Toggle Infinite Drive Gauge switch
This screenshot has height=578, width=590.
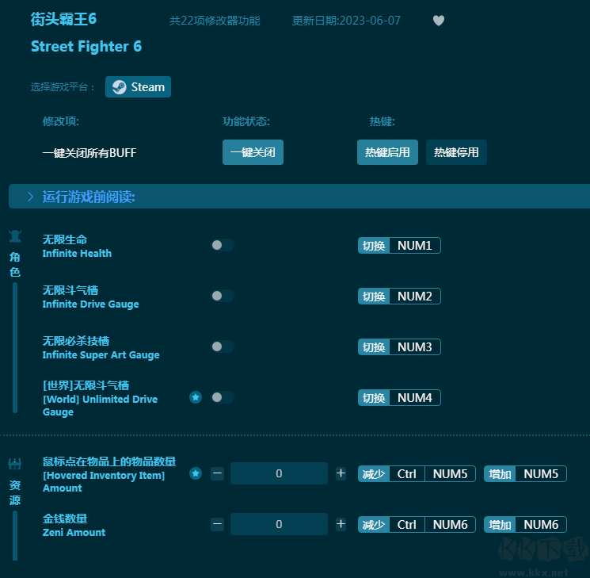(x=223, y=296)
